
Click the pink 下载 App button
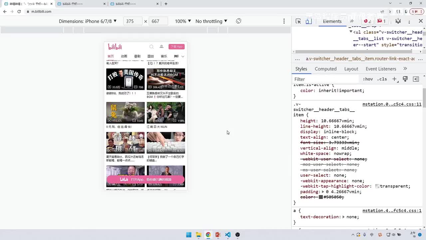tap(176, 47)
